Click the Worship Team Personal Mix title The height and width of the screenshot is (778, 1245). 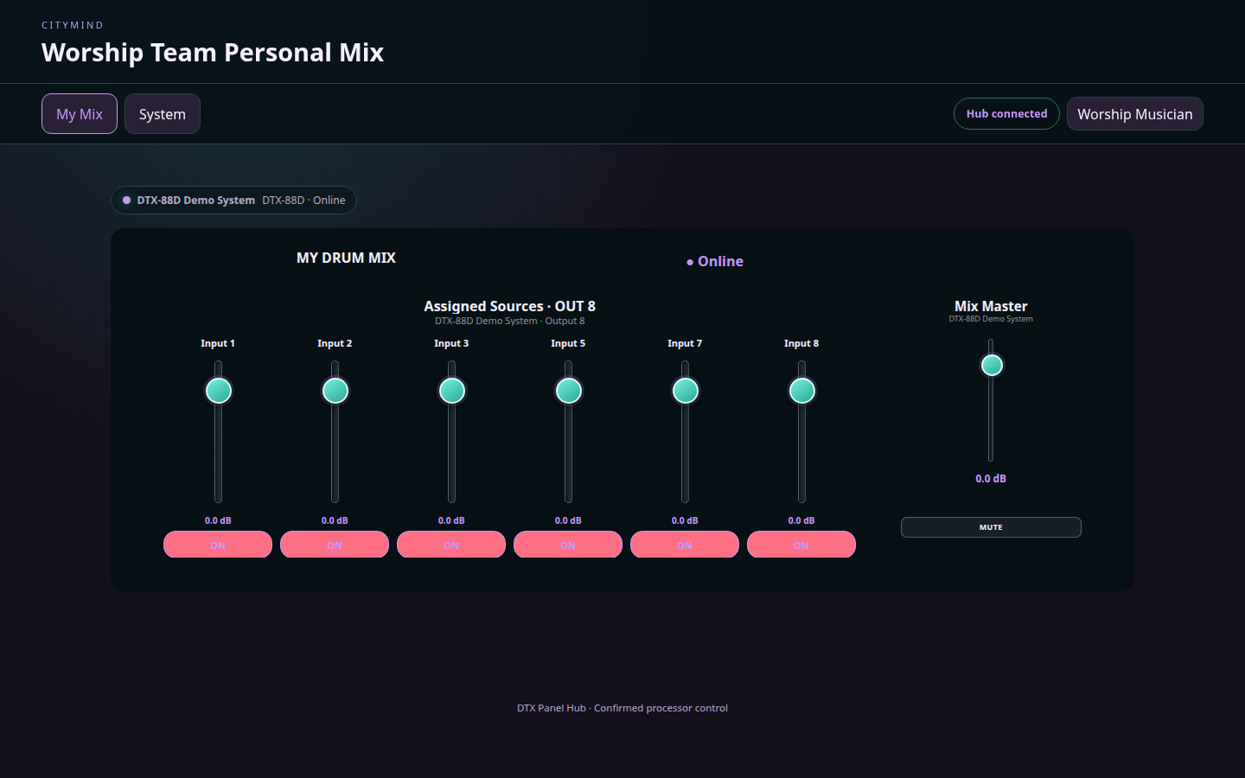(213, 52)
